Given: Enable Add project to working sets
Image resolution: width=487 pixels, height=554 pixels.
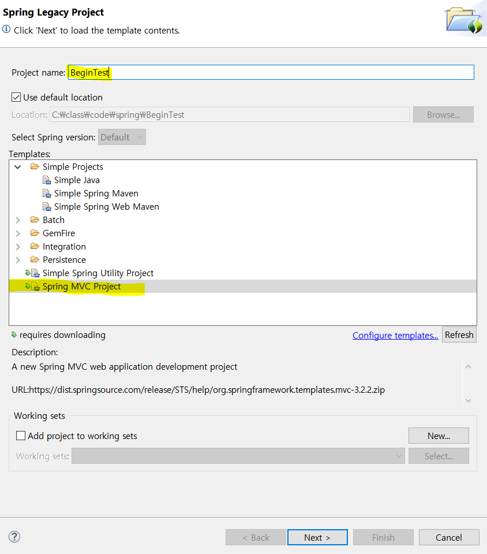Looking at the screenshot, I should pyautogui.click(x=21, y=436).
